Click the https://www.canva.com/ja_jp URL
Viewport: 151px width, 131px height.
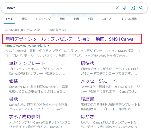[x=26, y=46]
